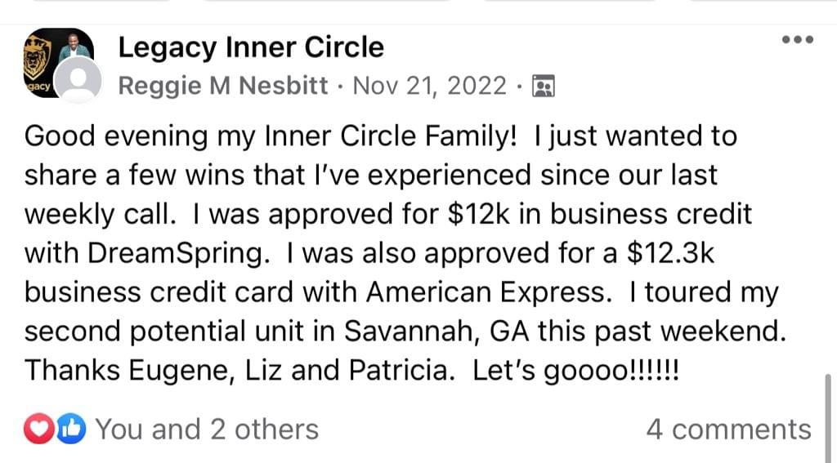The height and width of the screenshot is (463, 837).
Task: View who reacted: You and 2 others
Action: 207,429
